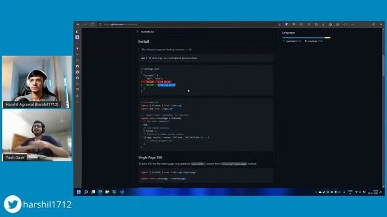The height and width of the screenshot is (217, 387).
Task: Click the red removed build line
Action: (157, 82)
